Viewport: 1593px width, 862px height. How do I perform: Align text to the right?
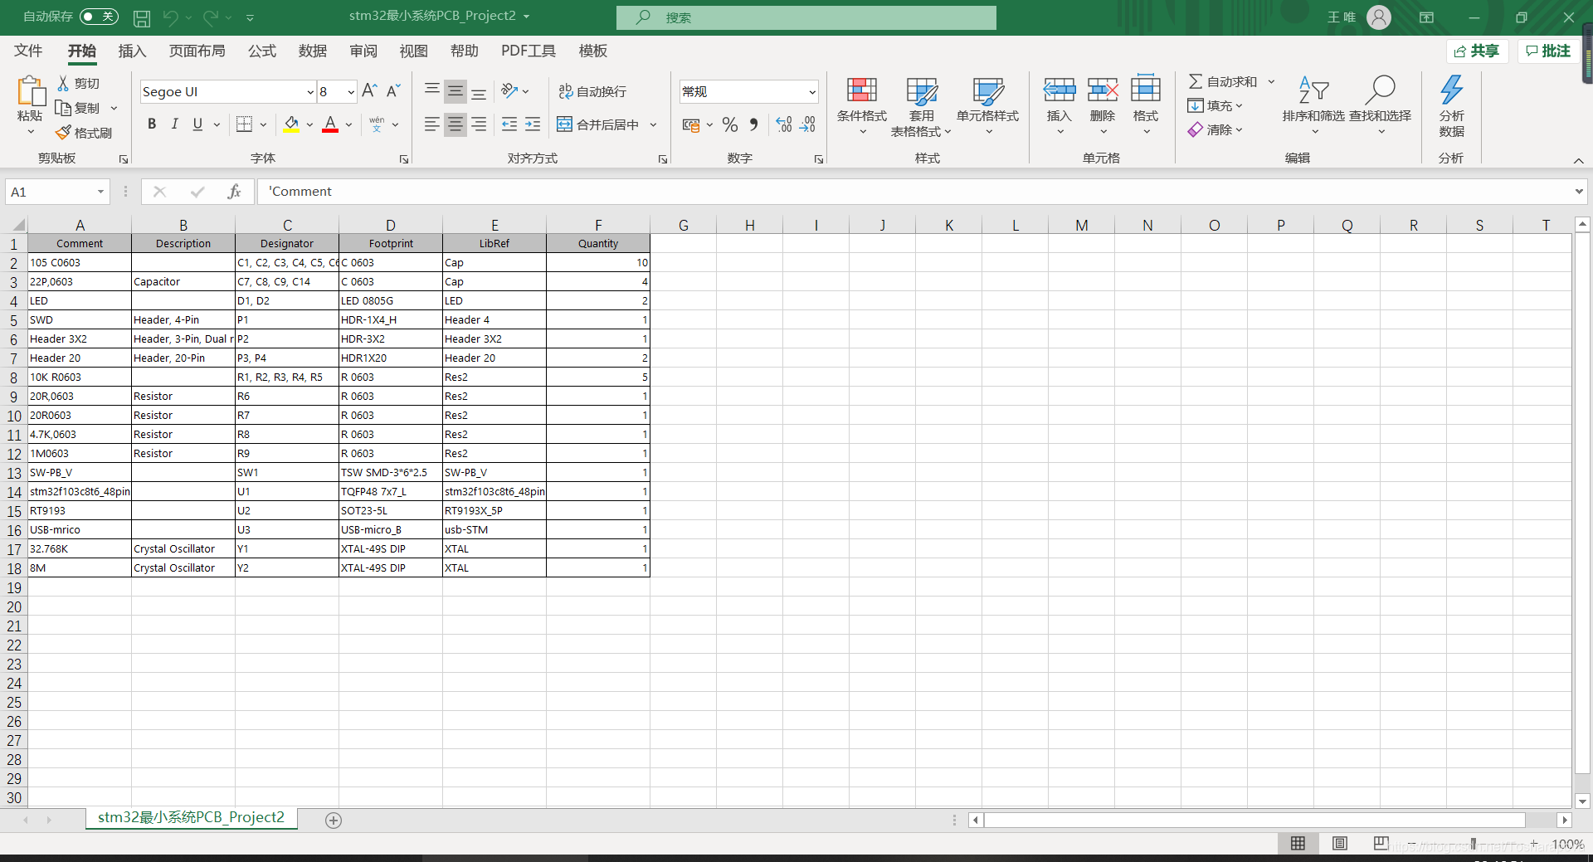(x=479, y=124)
